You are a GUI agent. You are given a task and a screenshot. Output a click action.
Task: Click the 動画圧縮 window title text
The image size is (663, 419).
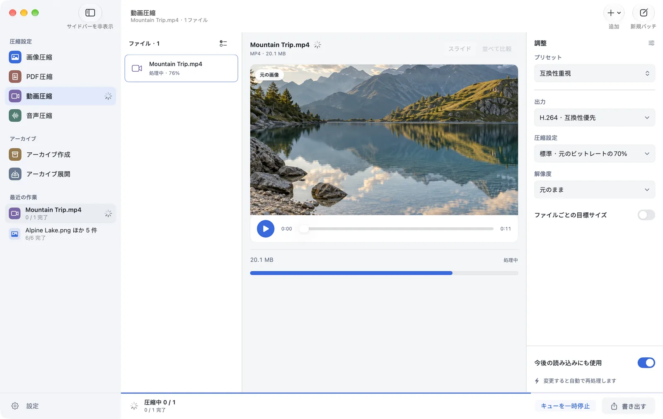point(143,13)
